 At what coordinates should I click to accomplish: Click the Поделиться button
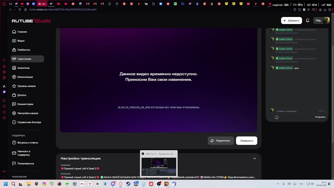221,140
